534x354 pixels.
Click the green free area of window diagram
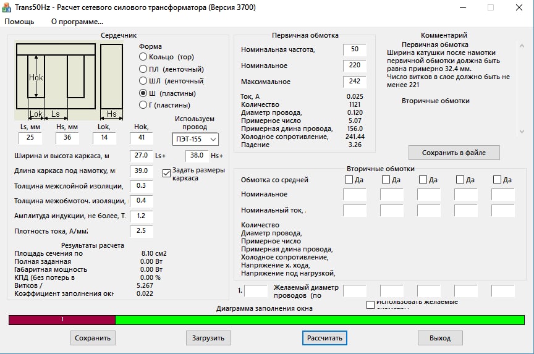[x=320, y=320]
